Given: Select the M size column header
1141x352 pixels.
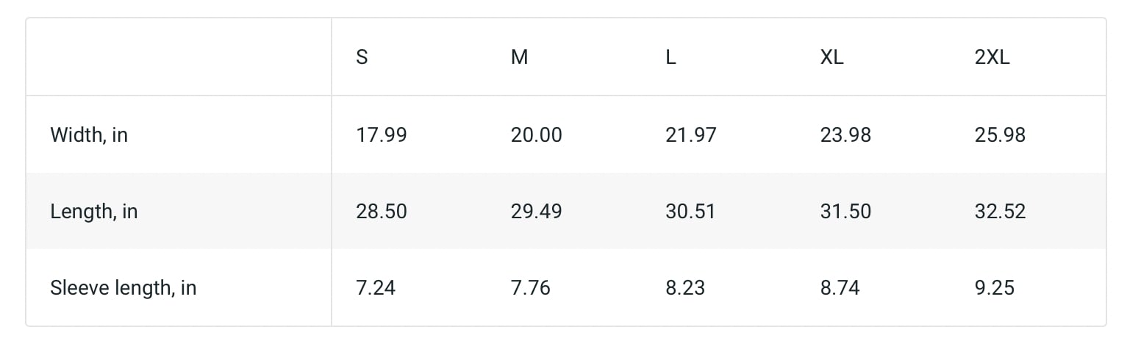Looking at the screenshot, I should [519, 57].
